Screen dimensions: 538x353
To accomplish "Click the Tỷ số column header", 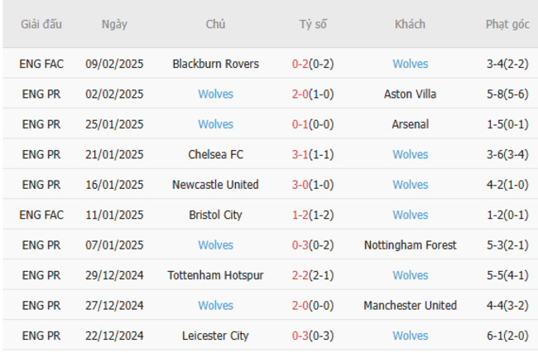I will 313,24.
